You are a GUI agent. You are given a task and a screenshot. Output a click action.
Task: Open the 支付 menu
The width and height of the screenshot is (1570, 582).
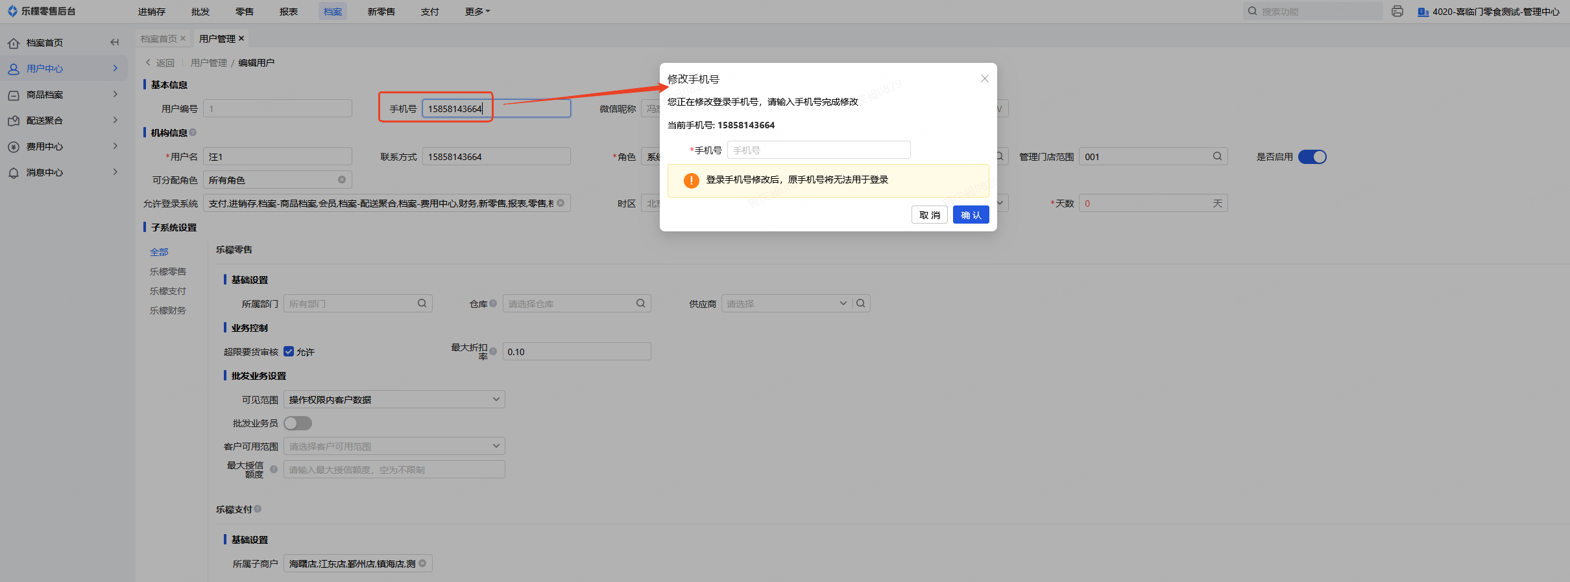(x=430, y=12)
